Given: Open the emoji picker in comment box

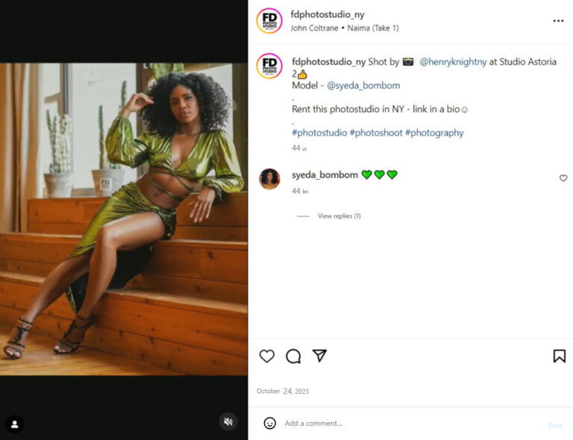Looking at the screenshot, I should point(270,424).
